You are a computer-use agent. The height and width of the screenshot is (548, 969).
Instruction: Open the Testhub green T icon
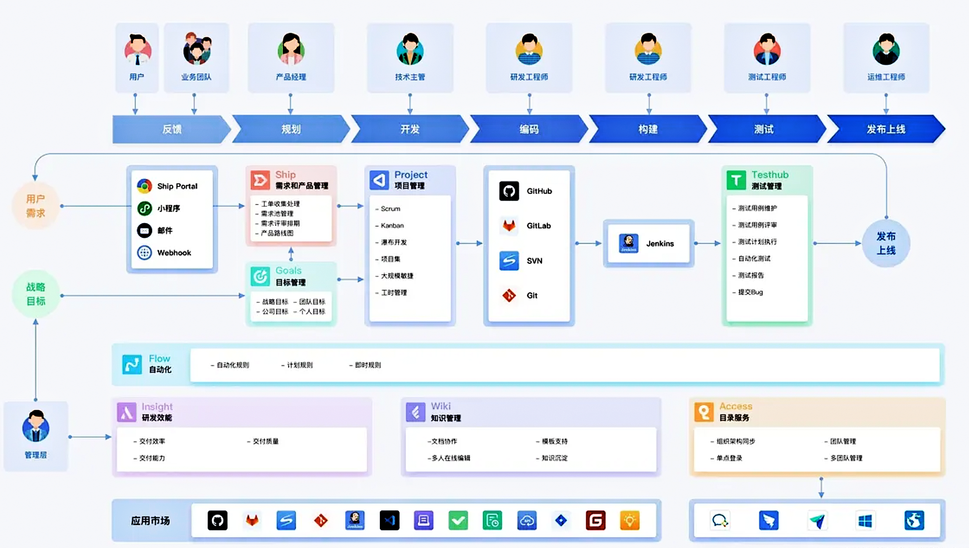point(736,180)
